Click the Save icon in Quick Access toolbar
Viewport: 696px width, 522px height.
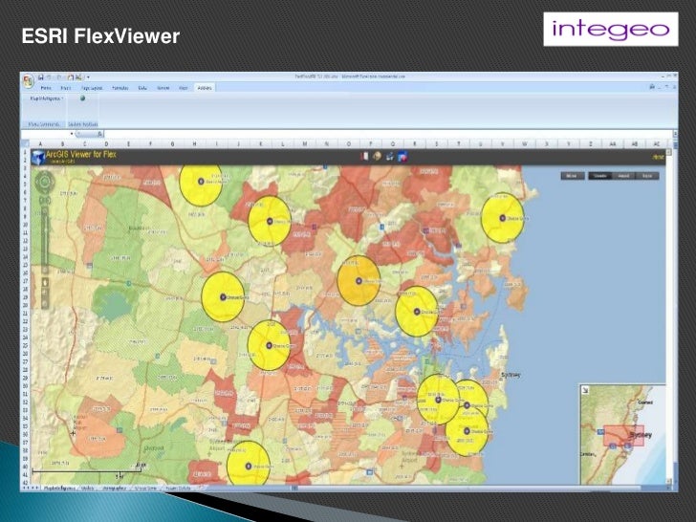41,77
